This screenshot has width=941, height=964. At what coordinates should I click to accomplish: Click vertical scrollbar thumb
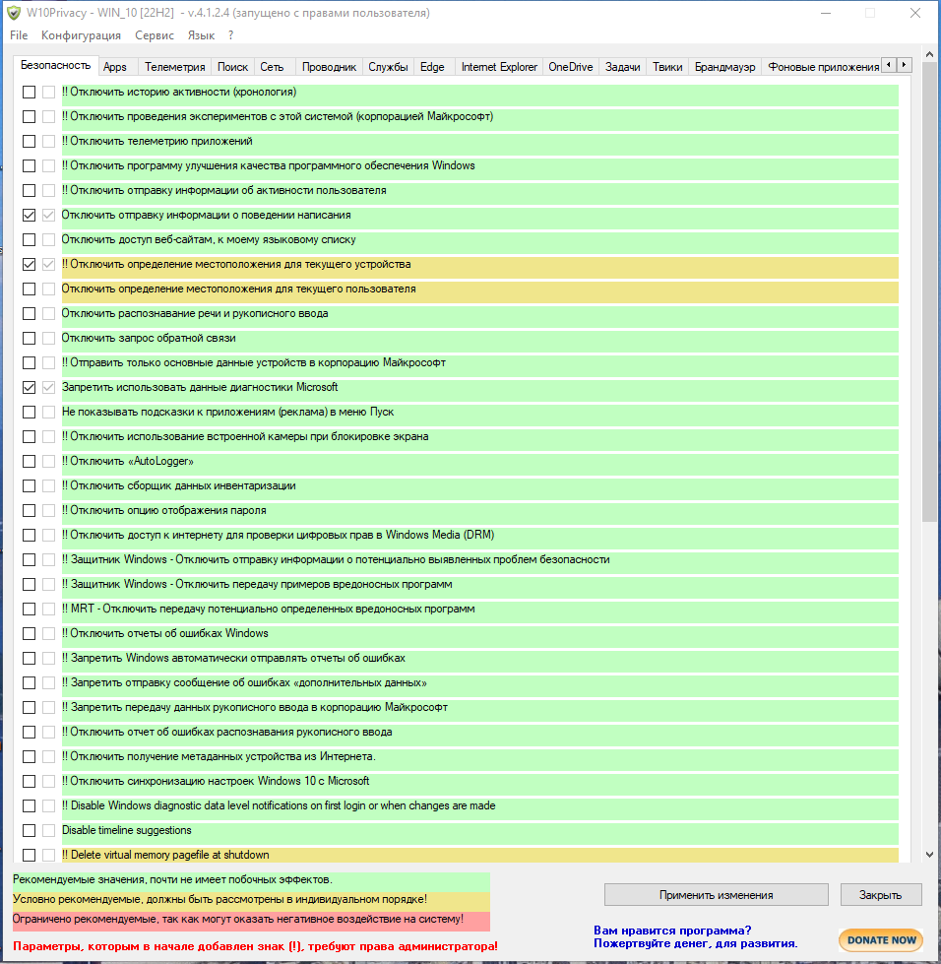(929, 292)
